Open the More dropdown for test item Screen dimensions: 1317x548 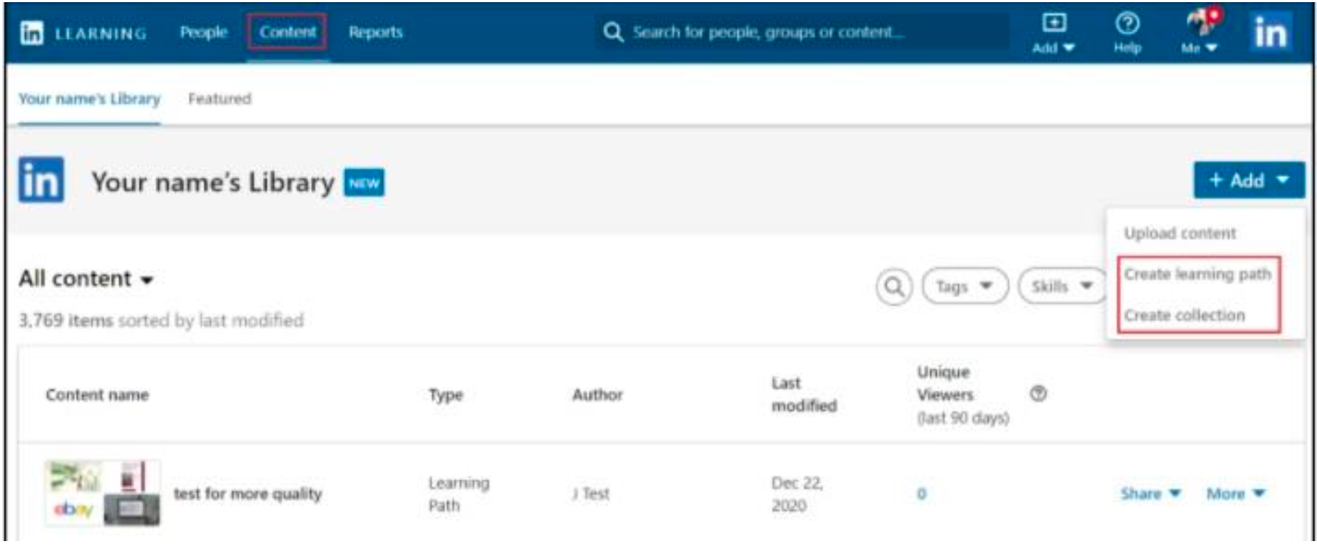(x=1235, y=494)
